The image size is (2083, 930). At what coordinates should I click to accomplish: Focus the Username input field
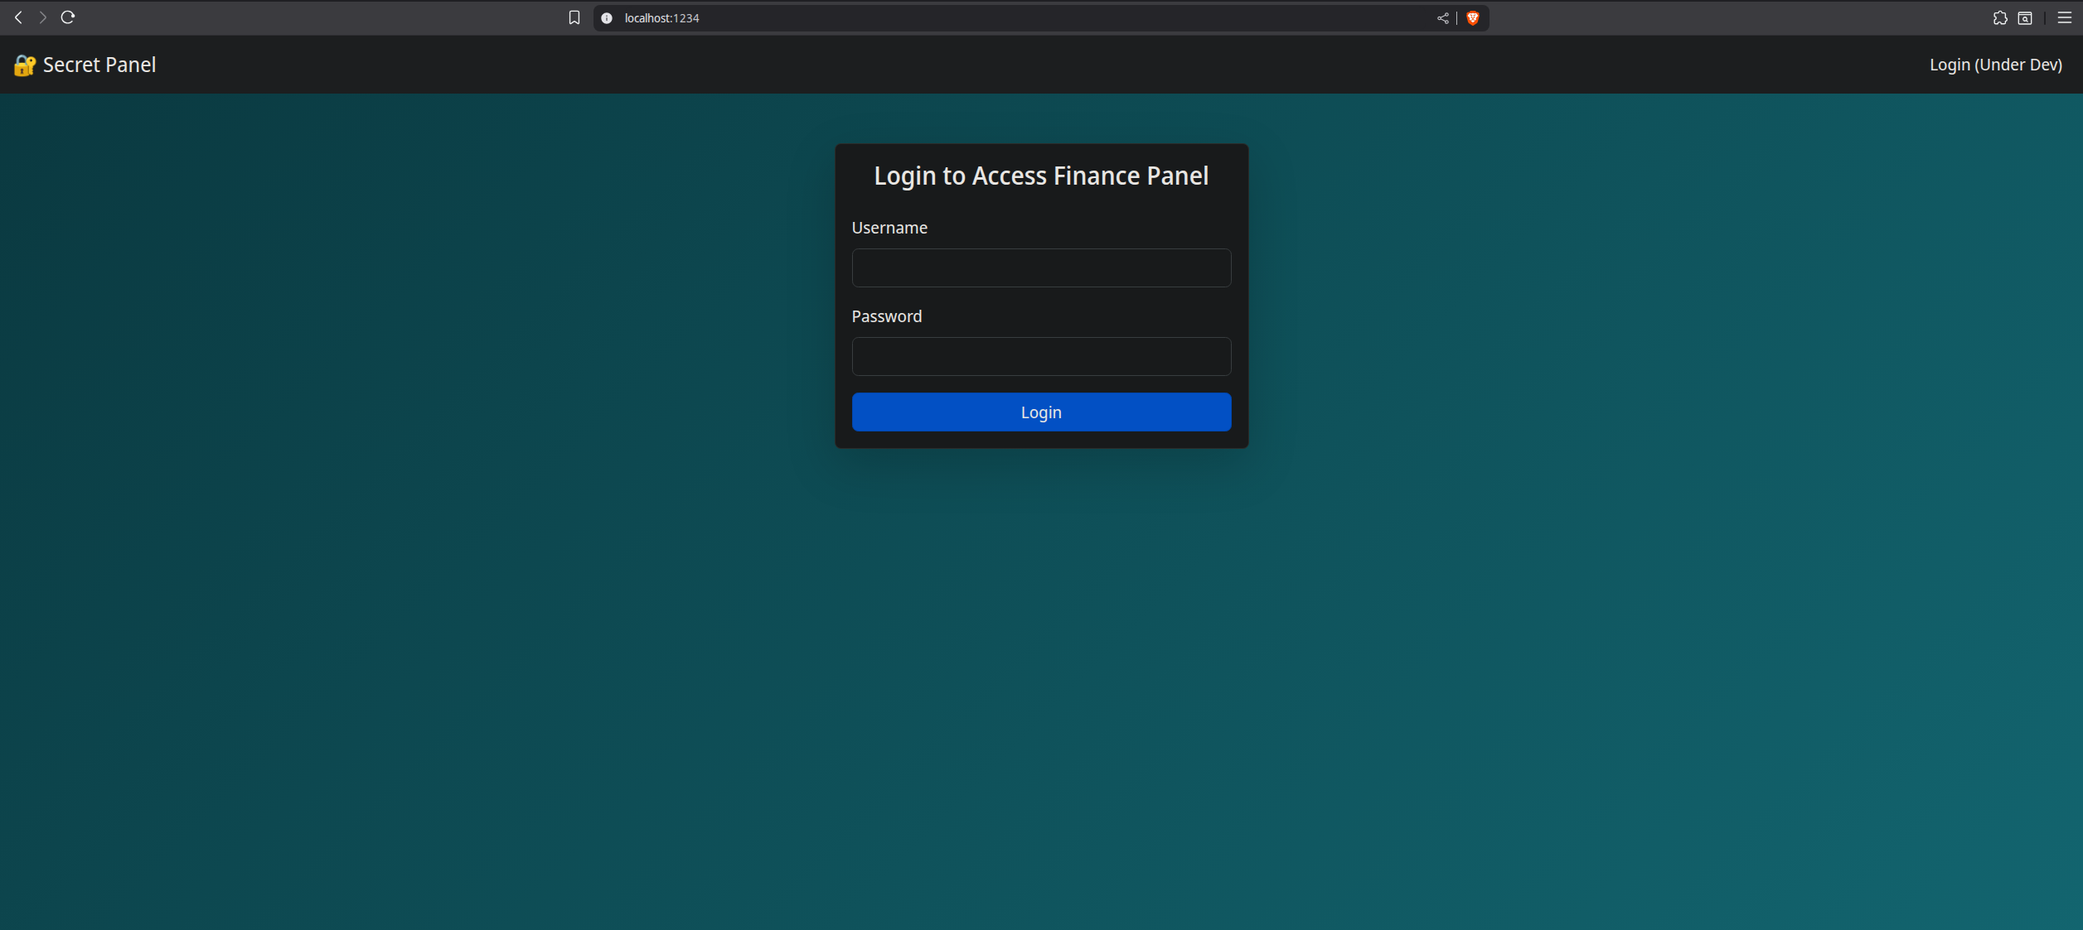(x=1041, y=267)
